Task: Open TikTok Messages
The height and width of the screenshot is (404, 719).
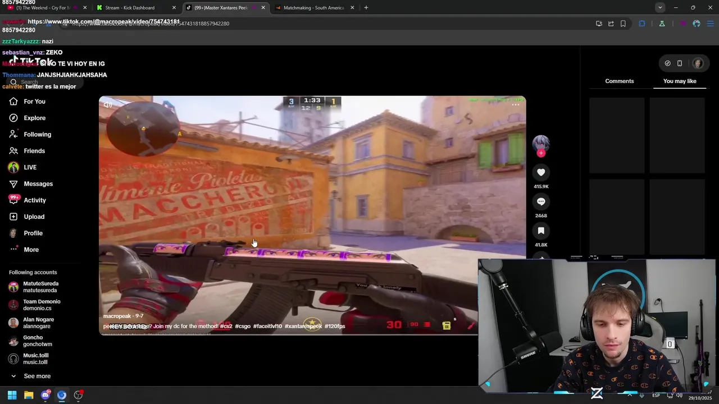Action: pos(38,183)
